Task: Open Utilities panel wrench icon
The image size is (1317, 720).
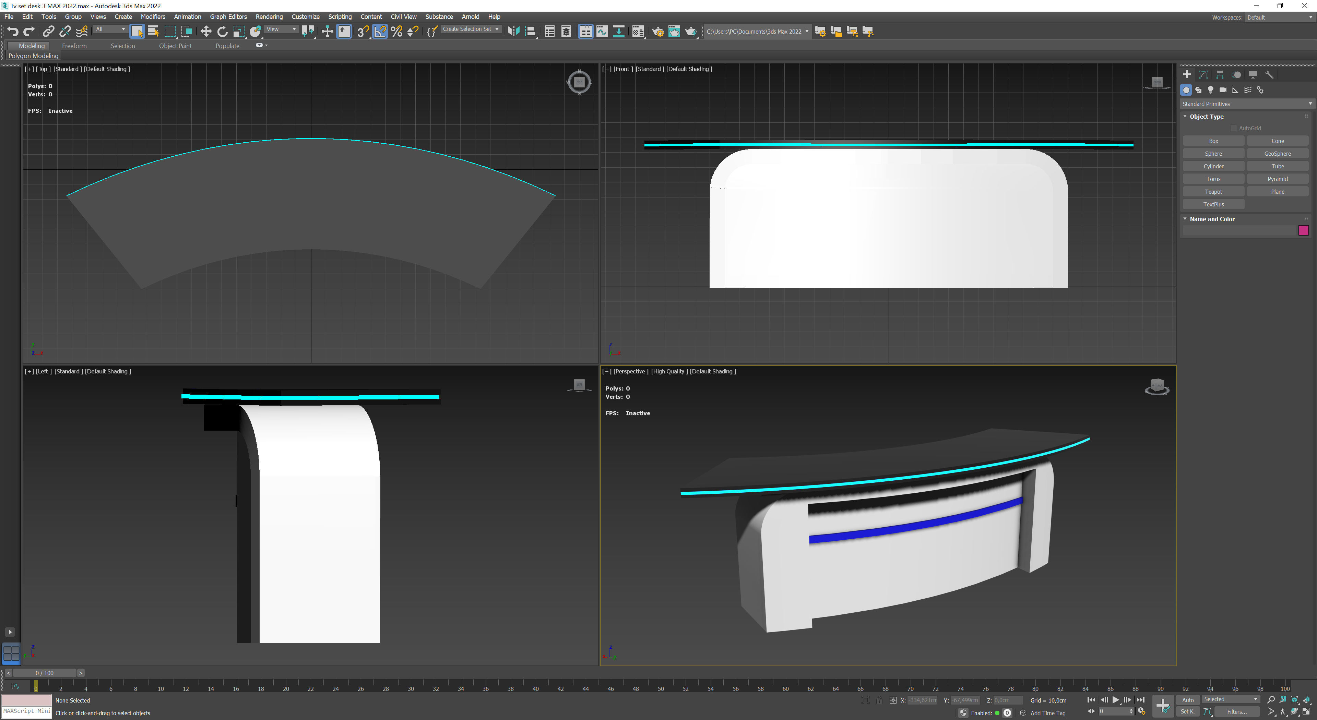Action: [1269, 75]
